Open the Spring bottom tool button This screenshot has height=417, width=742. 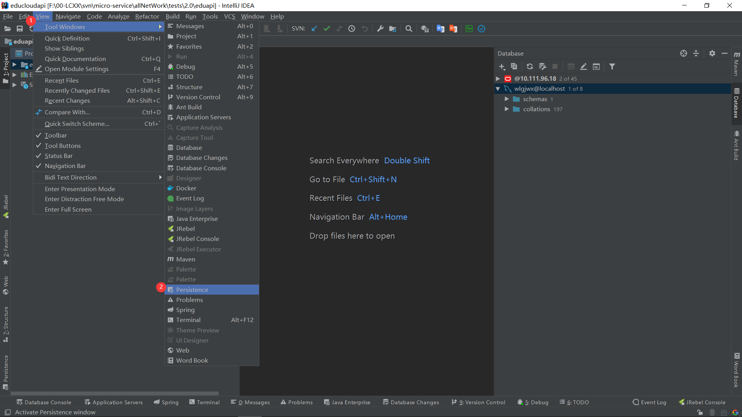166,402
